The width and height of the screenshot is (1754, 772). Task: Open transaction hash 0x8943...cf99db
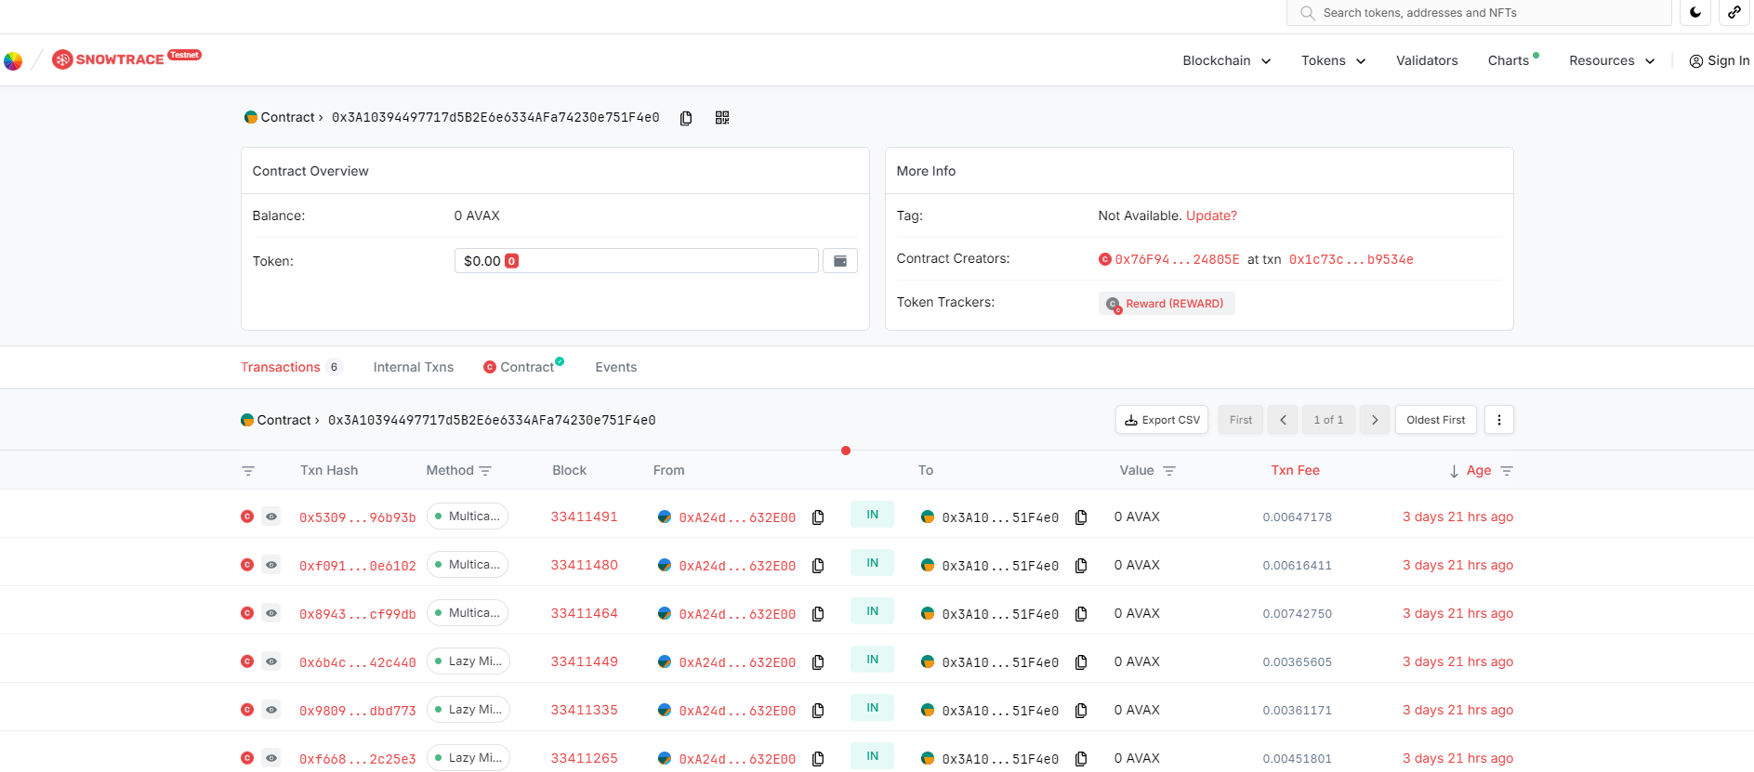pyautogui.click(x=357, y=614)
